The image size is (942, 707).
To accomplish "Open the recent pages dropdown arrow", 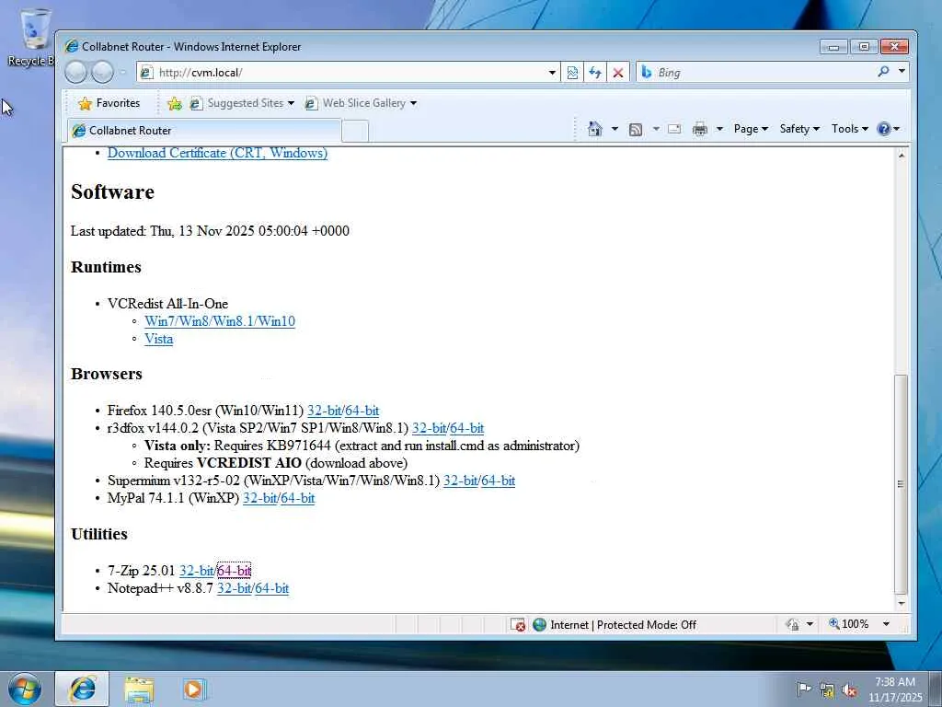I will tap(122, 73).
